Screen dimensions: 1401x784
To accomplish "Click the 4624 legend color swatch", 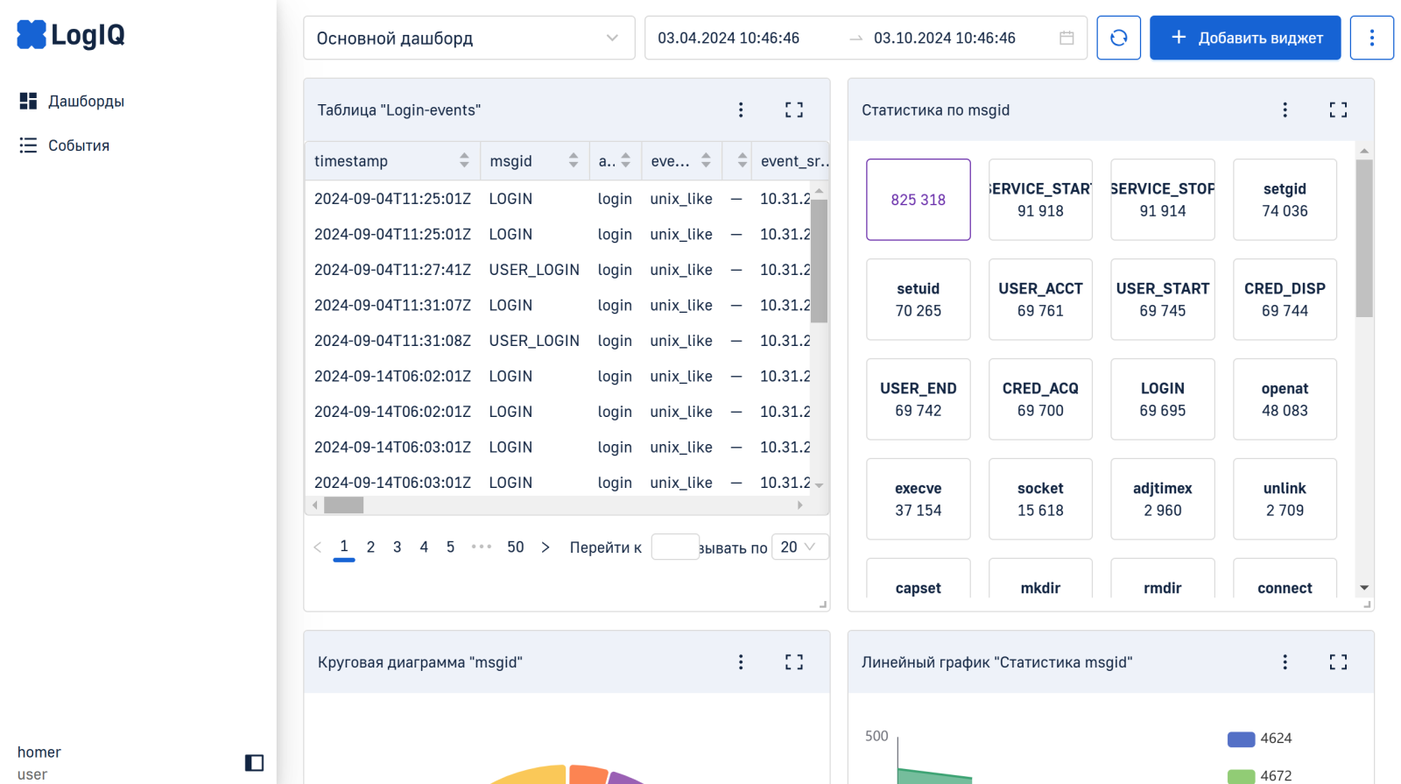I will [1241, 738].
